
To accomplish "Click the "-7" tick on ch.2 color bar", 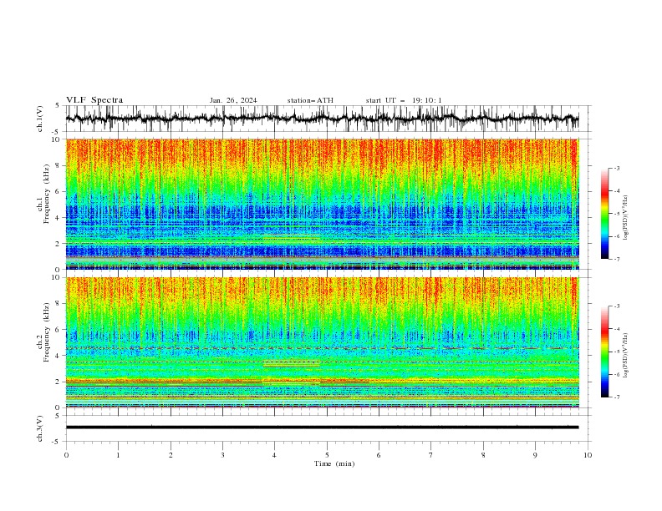I will click(616, 397).
